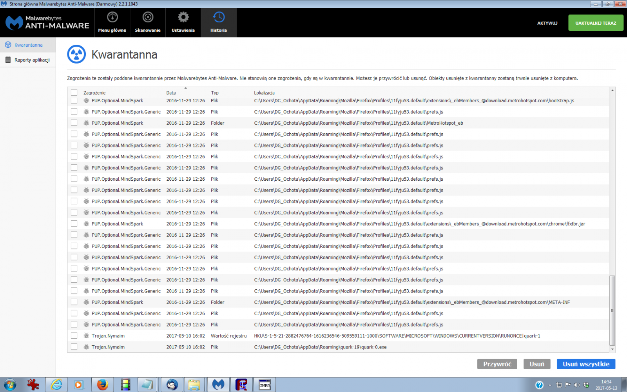This screenshot has height=392, width=627.
Task: Click the list scrollbar up arrow
Action: coord(612,91)
